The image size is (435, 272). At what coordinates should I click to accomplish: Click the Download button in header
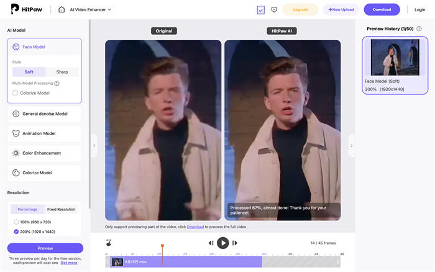(x=382, y=10)
